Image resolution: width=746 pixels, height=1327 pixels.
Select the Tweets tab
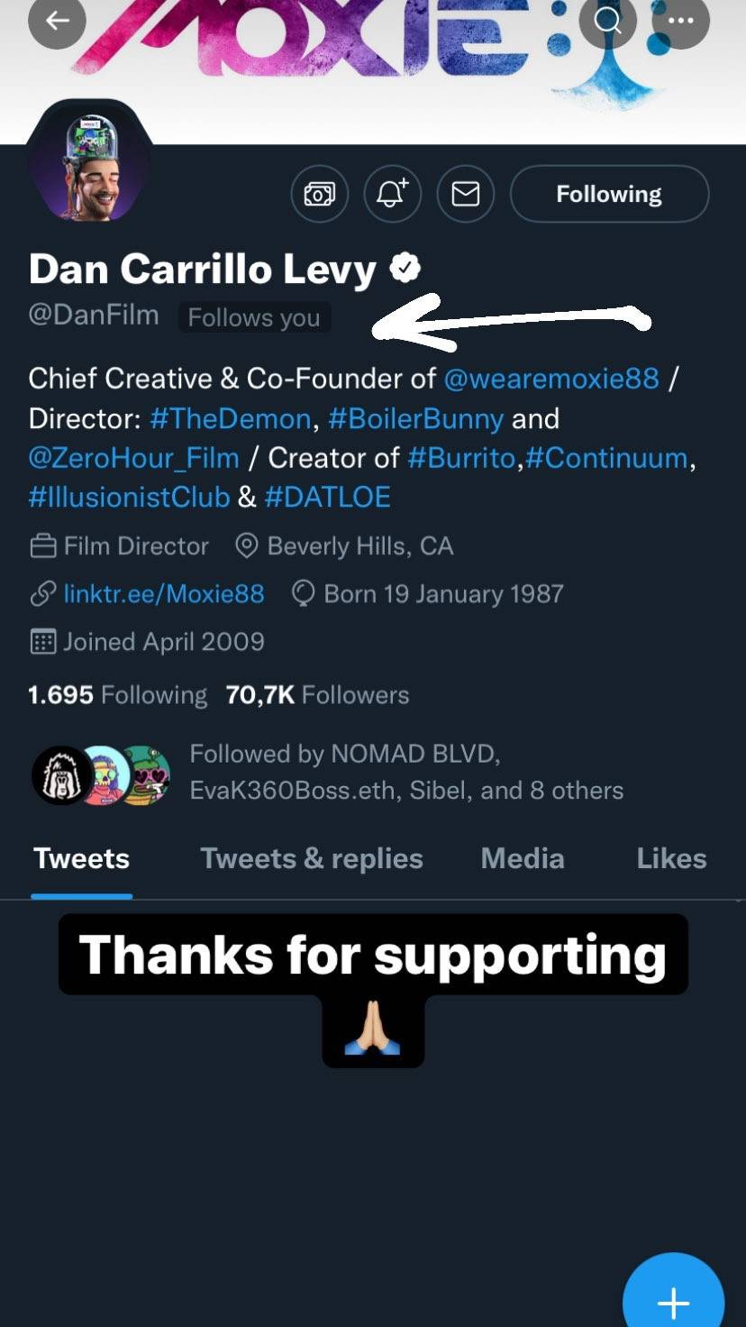(81, 858)
